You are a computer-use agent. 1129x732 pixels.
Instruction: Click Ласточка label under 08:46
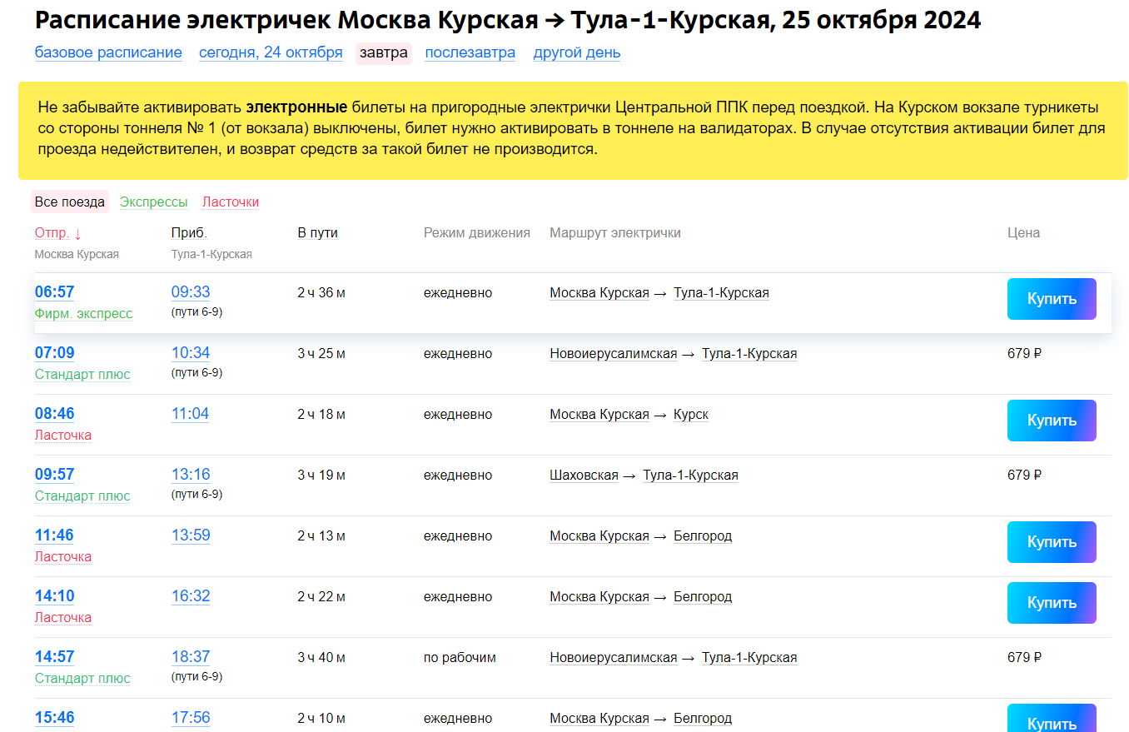tap(63, 436)
